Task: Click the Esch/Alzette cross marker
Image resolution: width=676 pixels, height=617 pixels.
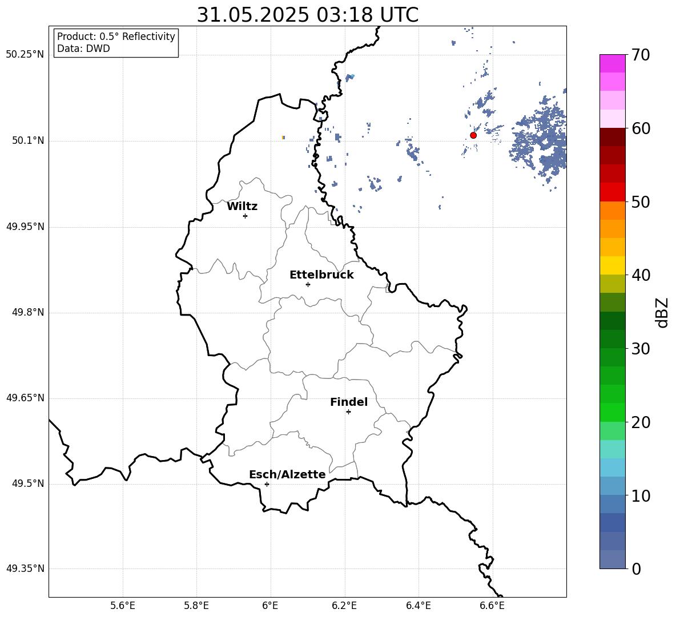Action: (267, 484)
